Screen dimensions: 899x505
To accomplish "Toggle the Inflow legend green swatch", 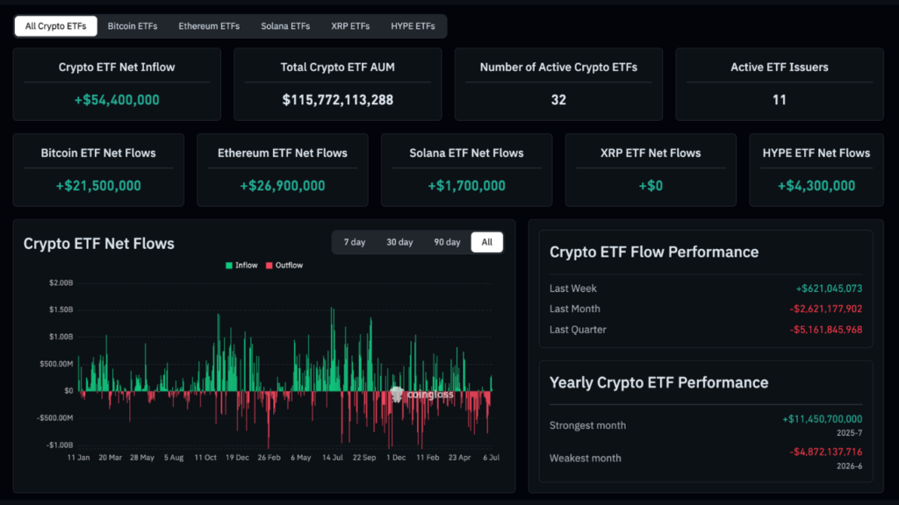I will 229,266.
